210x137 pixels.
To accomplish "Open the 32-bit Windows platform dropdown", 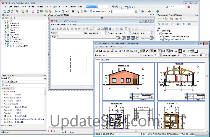I will click(x=109, y=11).
